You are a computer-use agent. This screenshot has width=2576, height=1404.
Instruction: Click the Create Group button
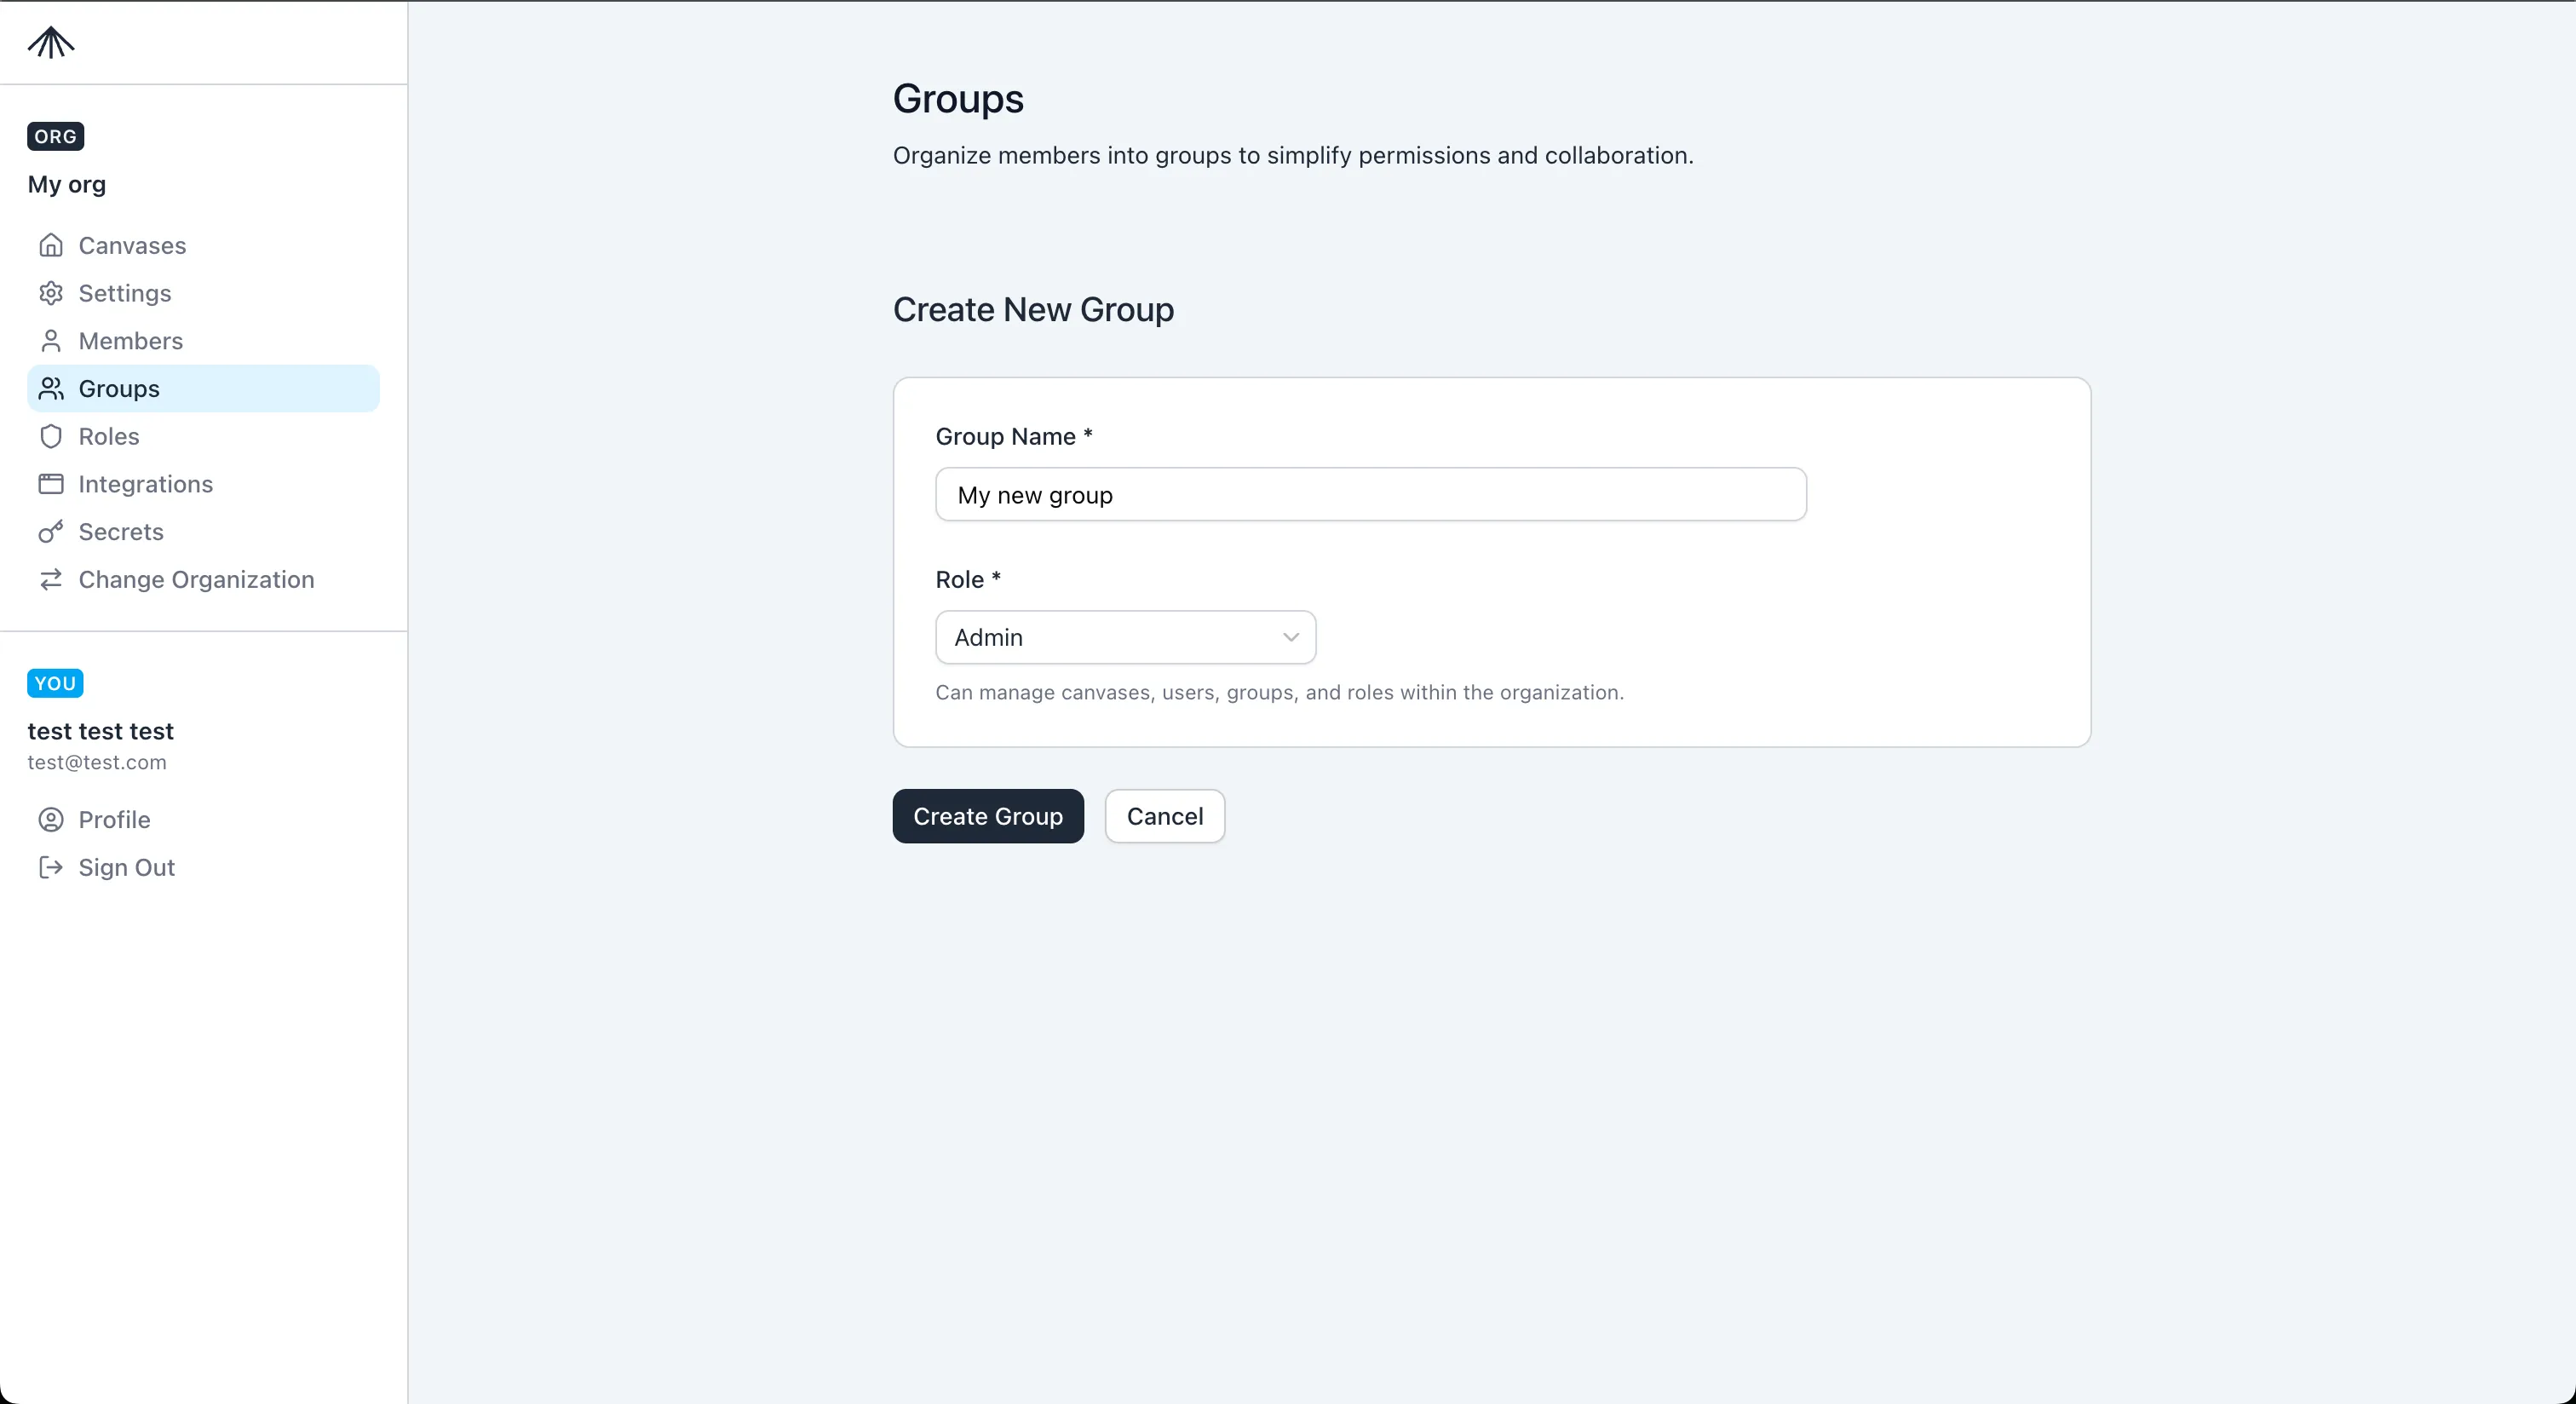[988, 815]
